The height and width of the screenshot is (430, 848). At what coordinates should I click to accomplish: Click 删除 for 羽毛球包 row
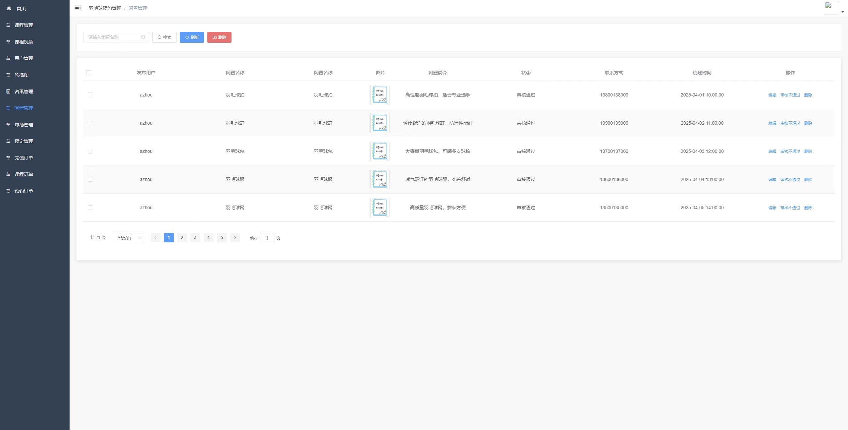pos(808,152)
